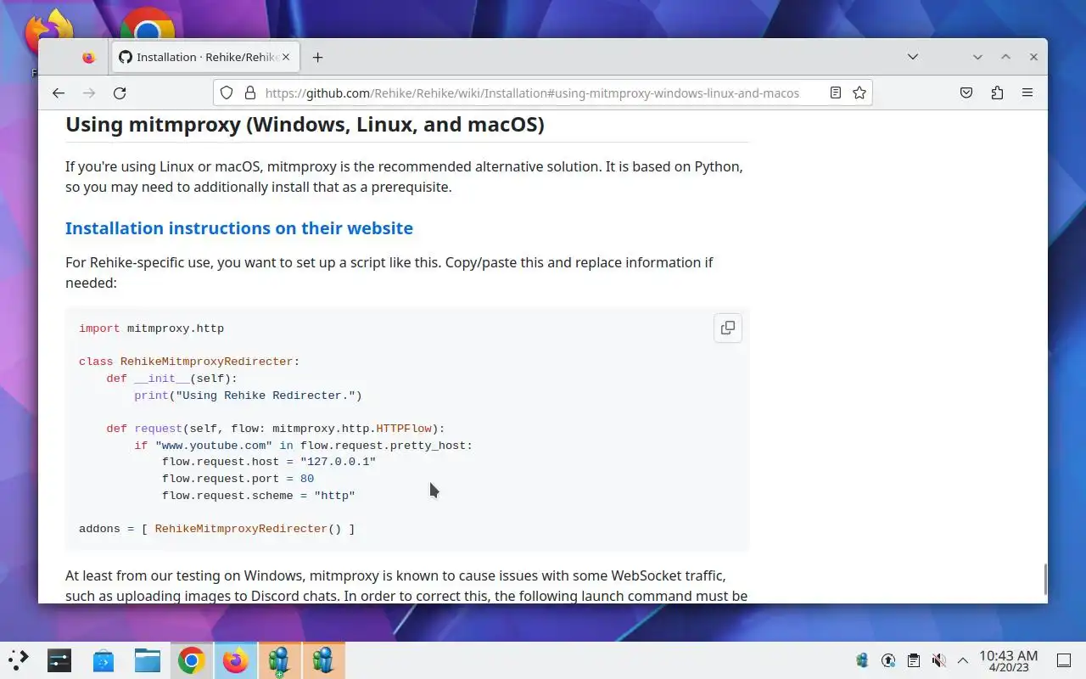Open the Firefox application hamburger menu
The width and height of the screenshot is (1086, 679).
click(1027, 93)
